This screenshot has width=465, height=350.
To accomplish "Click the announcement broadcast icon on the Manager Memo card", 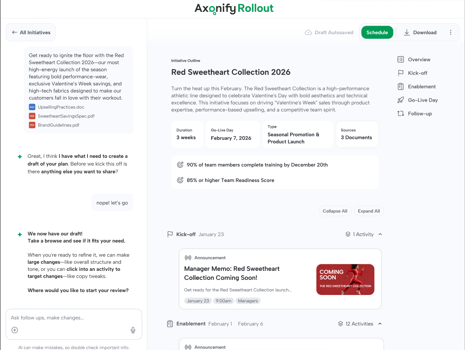I will tap(188, 257).
